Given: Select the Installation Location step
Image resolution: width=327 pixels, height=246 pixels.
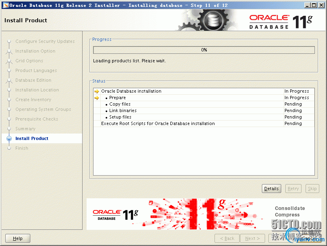Looking at the screenshot, I should click(37, 90).
